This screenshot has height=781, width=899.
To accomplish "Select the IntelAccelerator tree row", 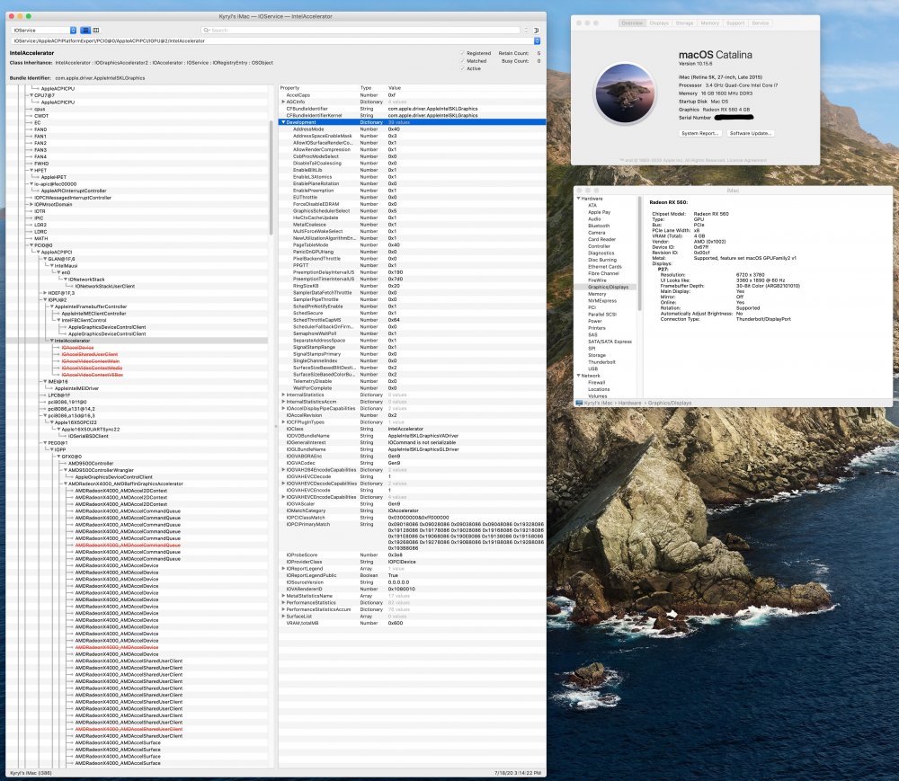I will [x=137, y=341].
